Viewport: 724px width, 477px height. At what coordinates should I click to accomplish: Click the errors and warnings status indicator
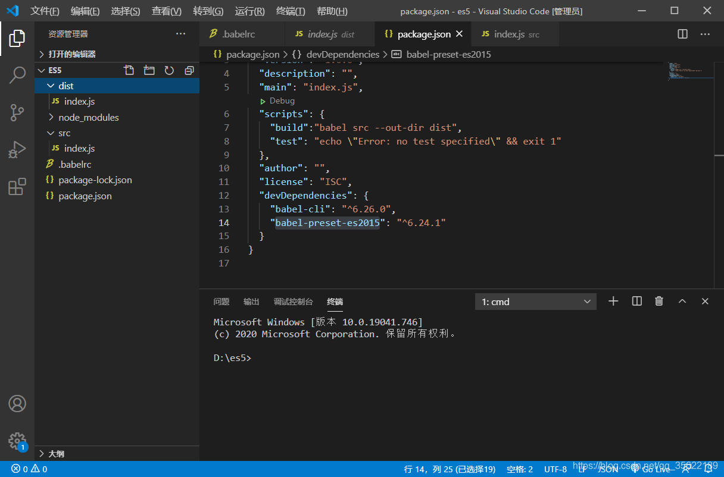(29, 469)
